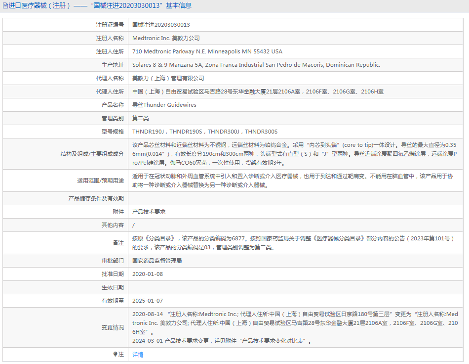Click the 有效期至 label

(x=113, y=301)
